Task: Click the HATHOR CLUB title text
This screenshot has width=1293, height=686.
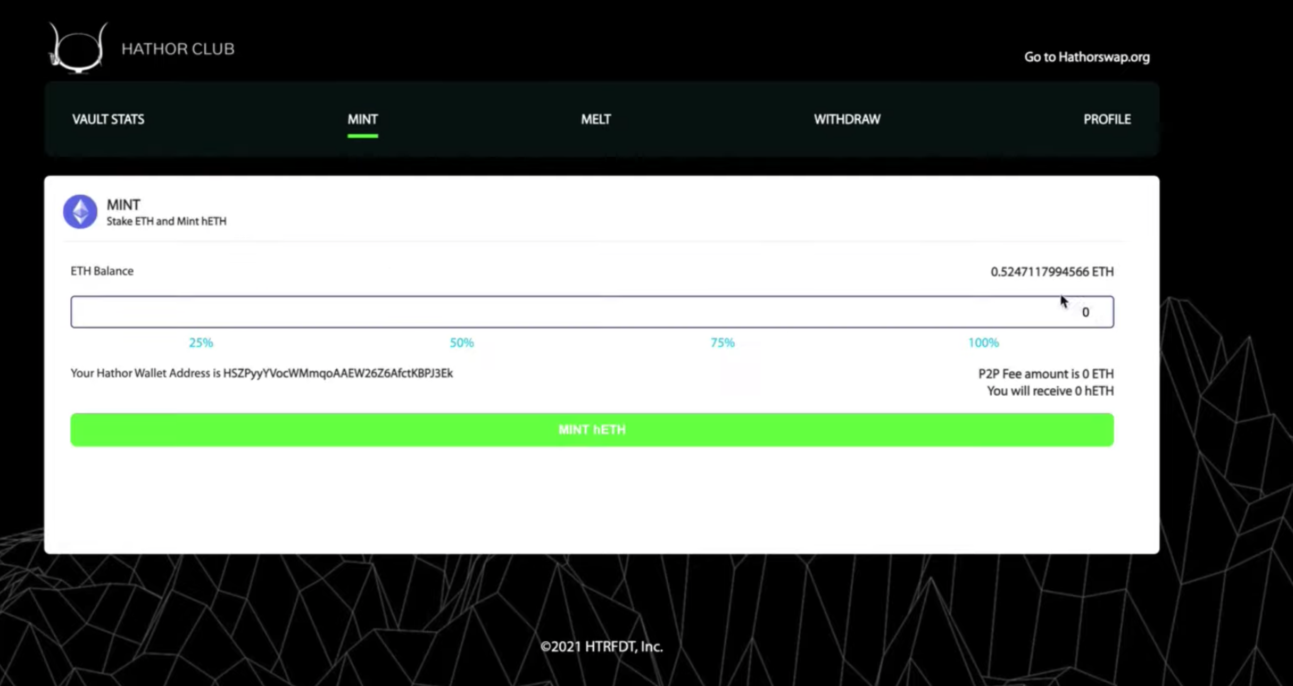Action: [x=178, y=49]
